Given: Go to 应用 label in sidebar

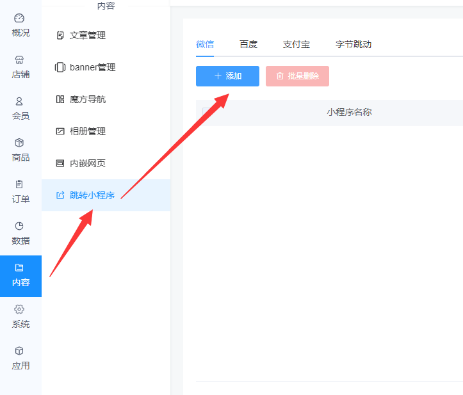Looking at the screenshot, I should (x=20, y=366).
